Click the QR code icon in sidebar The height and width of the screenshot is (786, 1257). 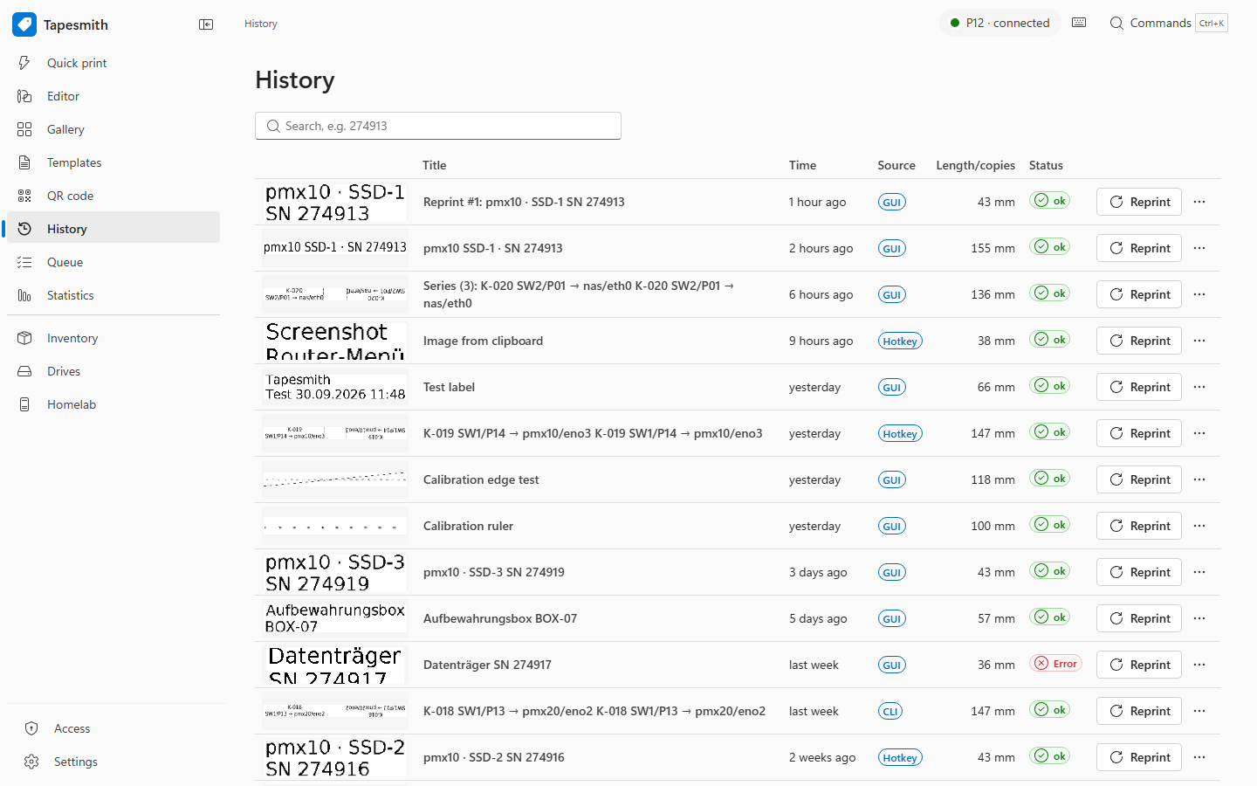[x=24, y=196]
